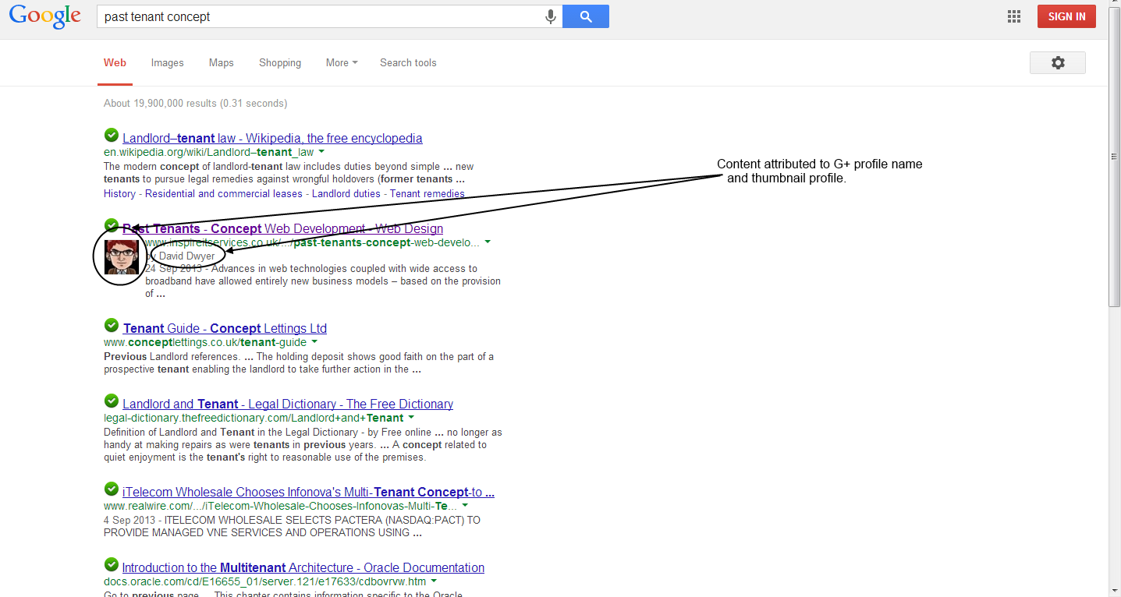Click the Google logo
Viewport: 1121px width, 597px height.
(44, 16)
